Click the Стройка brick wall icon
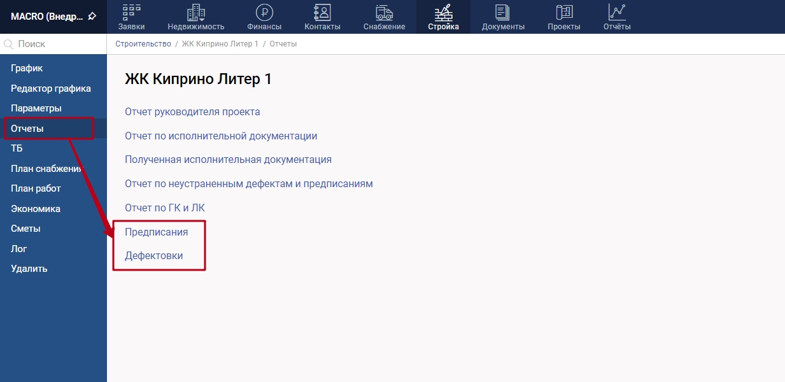 (443, 12)
